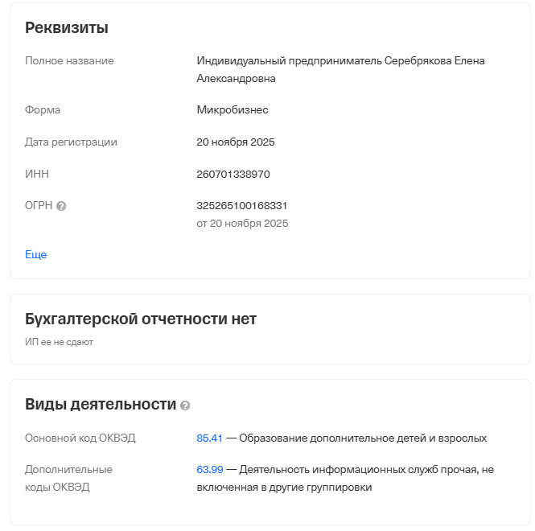535x531 pixels.
Task: Click the description Образование дополнительное детей и взрослых
Action: click(363, 438)
